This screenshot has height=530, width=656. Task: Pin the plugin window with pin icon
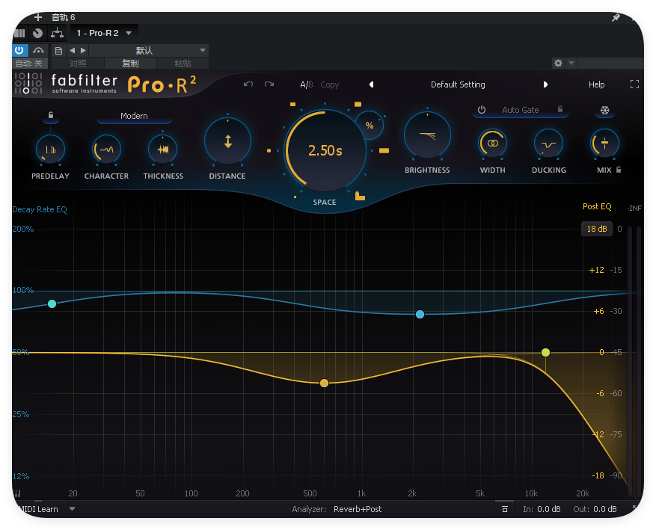pyautogui.click(x=616, y=17)
